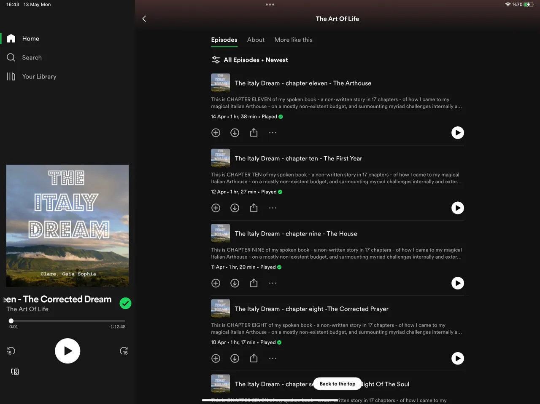The image size is (540, 404).
Task: Open more options for chapter ten
Action: [273, 208]
